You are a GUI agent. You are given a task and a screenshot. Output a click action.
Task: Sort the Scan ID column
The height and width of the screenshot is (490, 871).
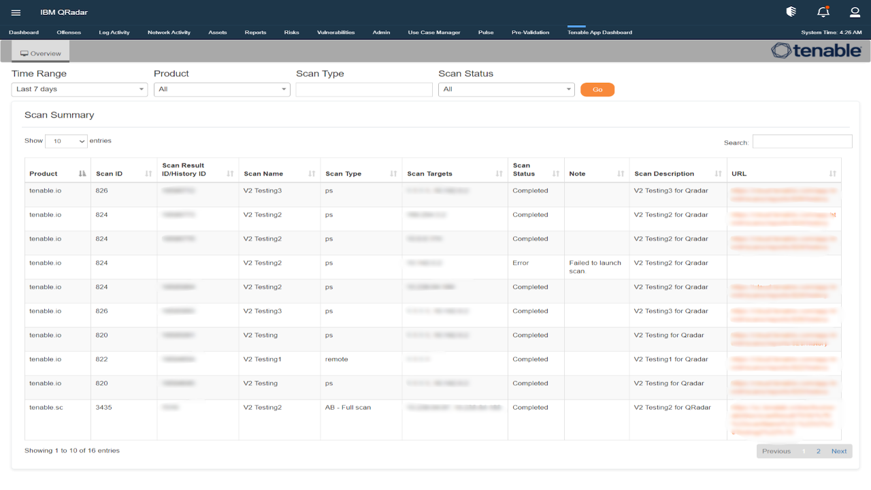pyautogui.click(x=147, y=174)
